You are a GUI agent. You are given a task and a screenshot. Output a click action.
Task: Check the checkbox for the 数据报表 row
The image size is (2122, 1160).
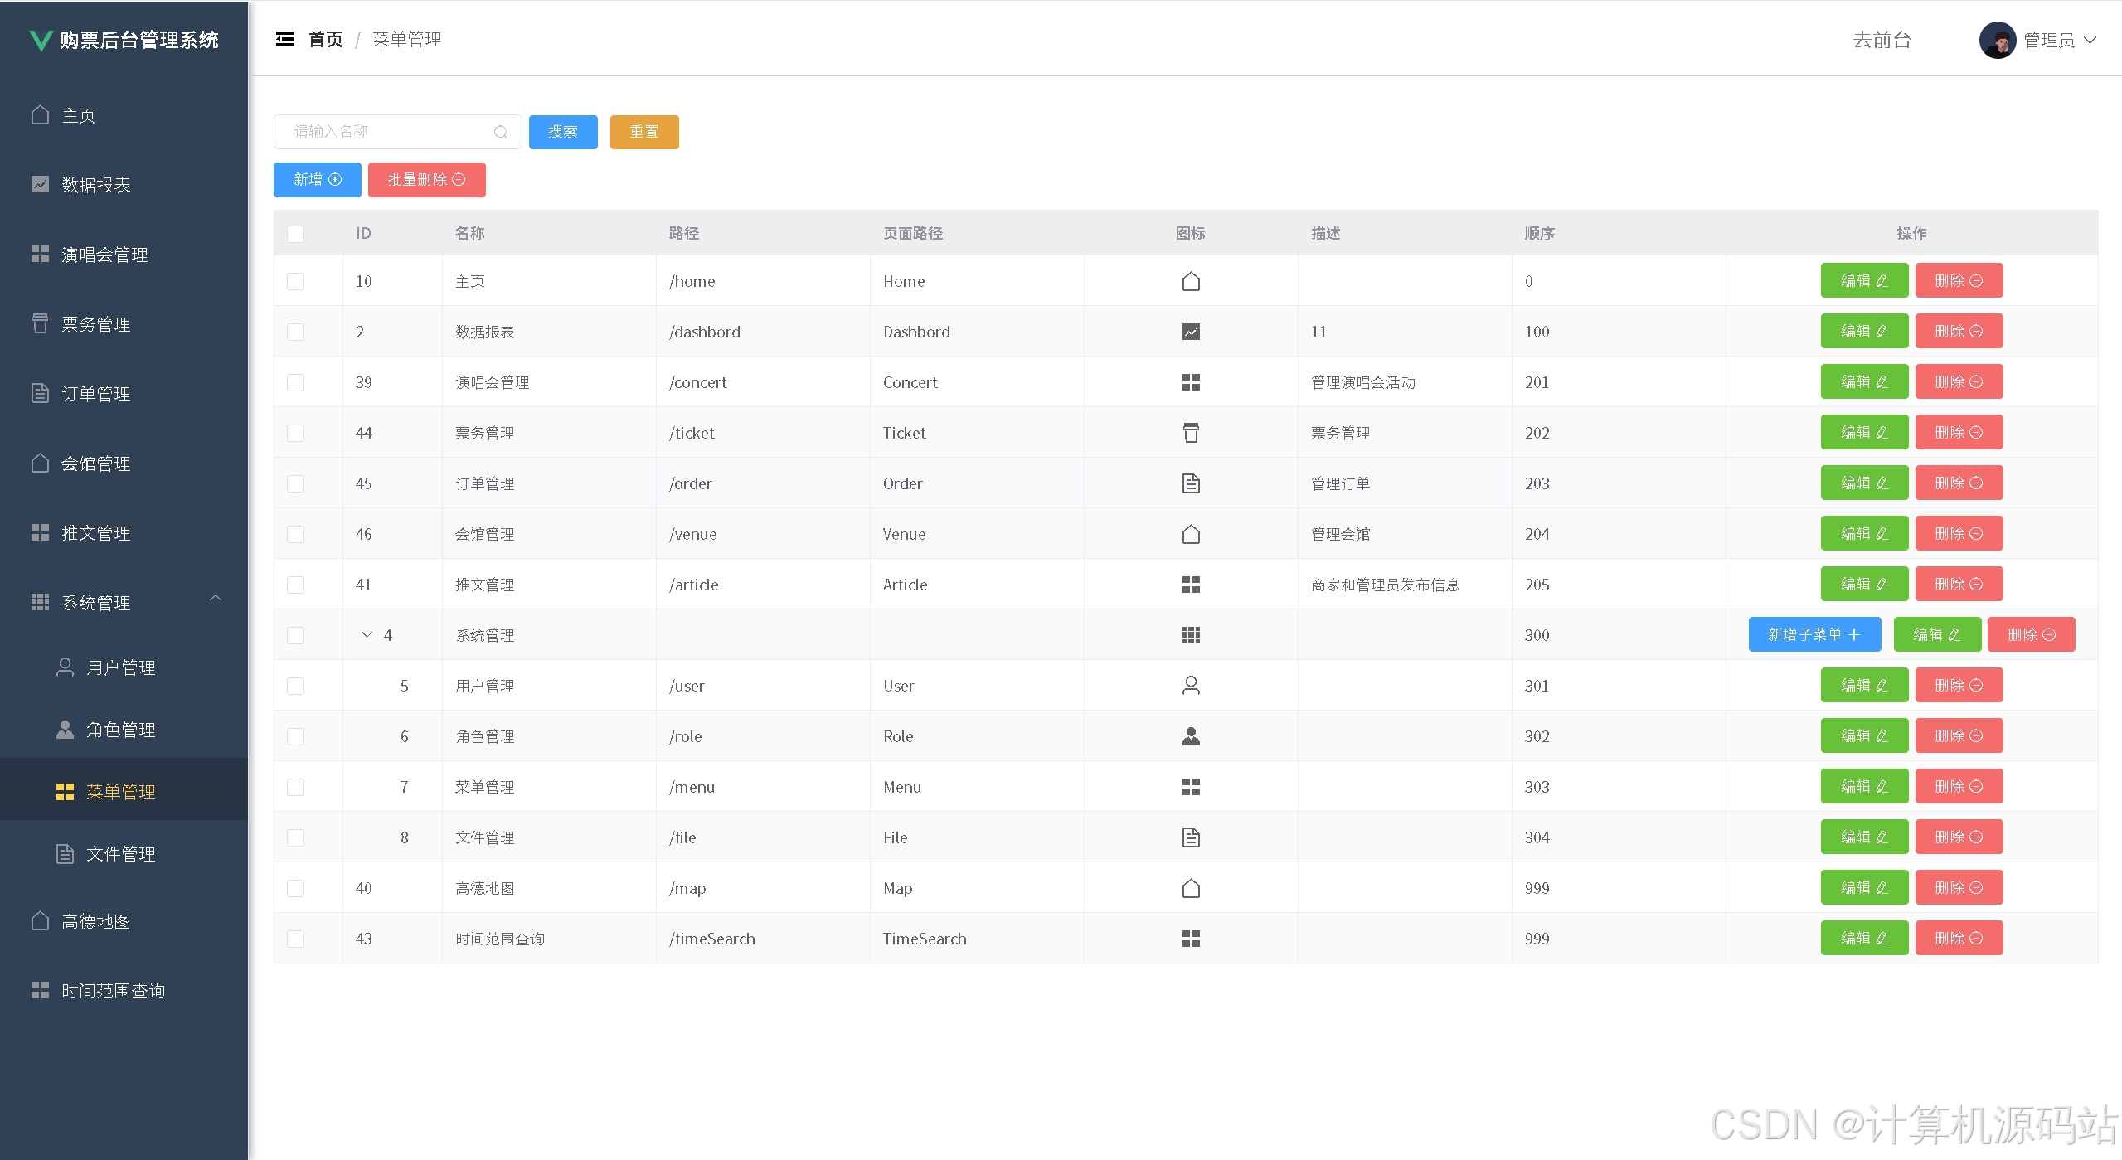coord(295,332)
